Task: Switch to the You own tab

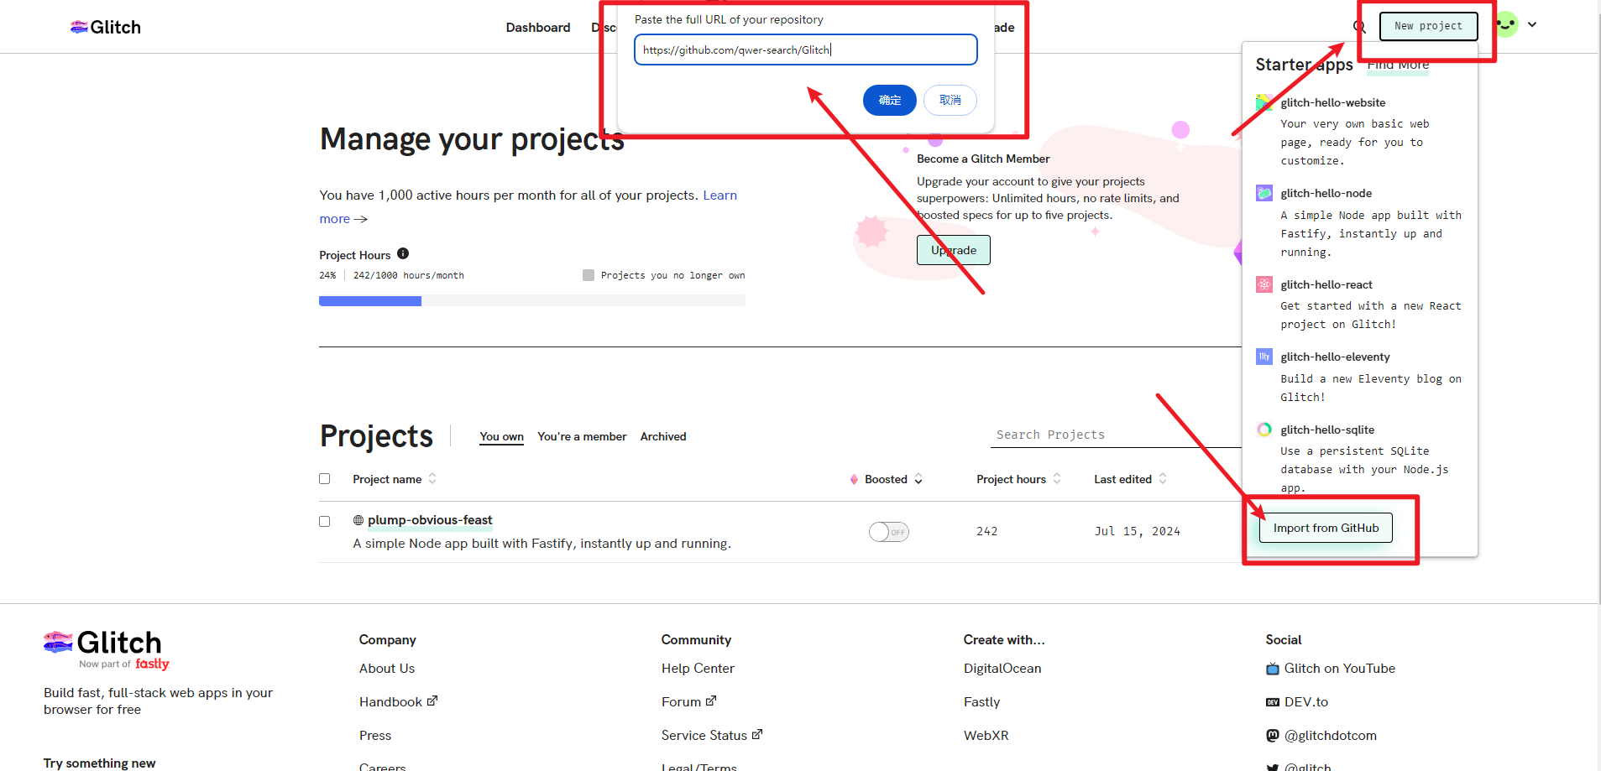Action: 501,436
